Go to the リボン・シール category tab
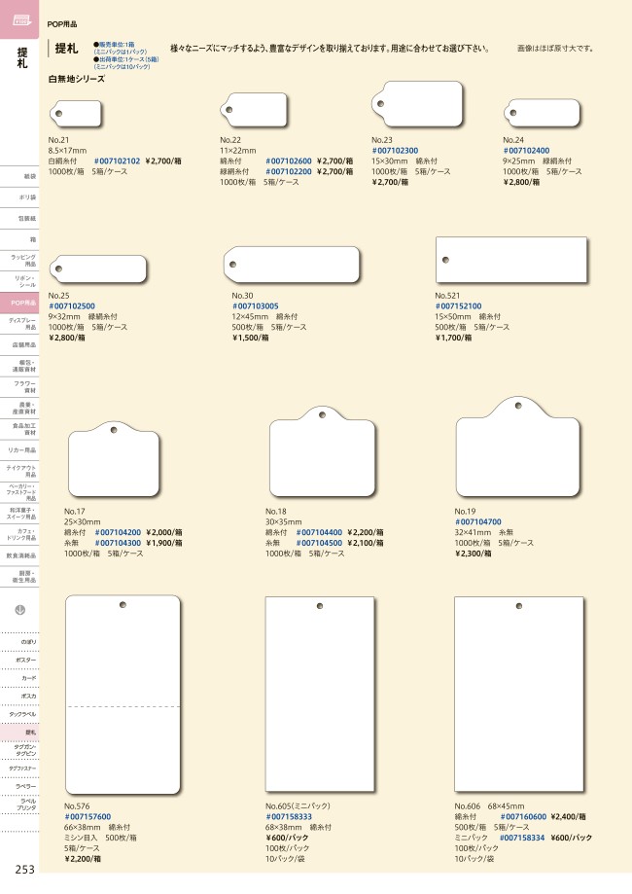 tap(21, 282)
